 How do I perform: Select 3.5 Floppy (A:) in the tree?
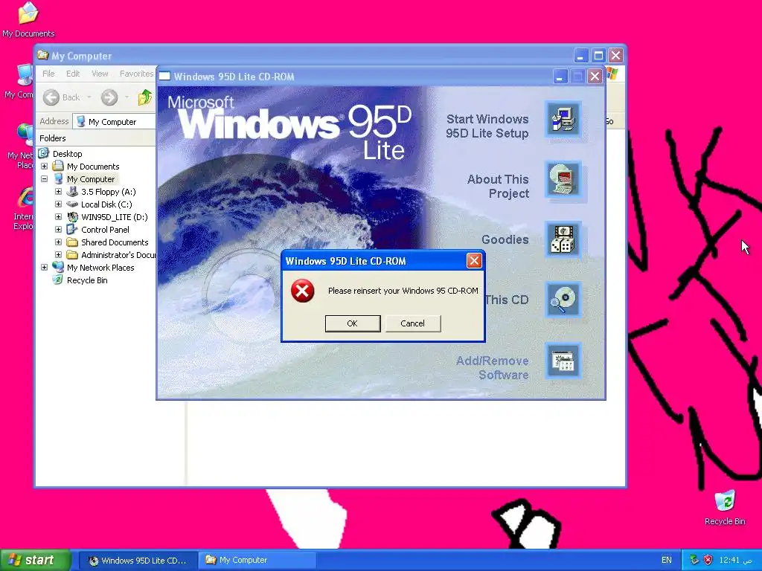click(109, 192)
